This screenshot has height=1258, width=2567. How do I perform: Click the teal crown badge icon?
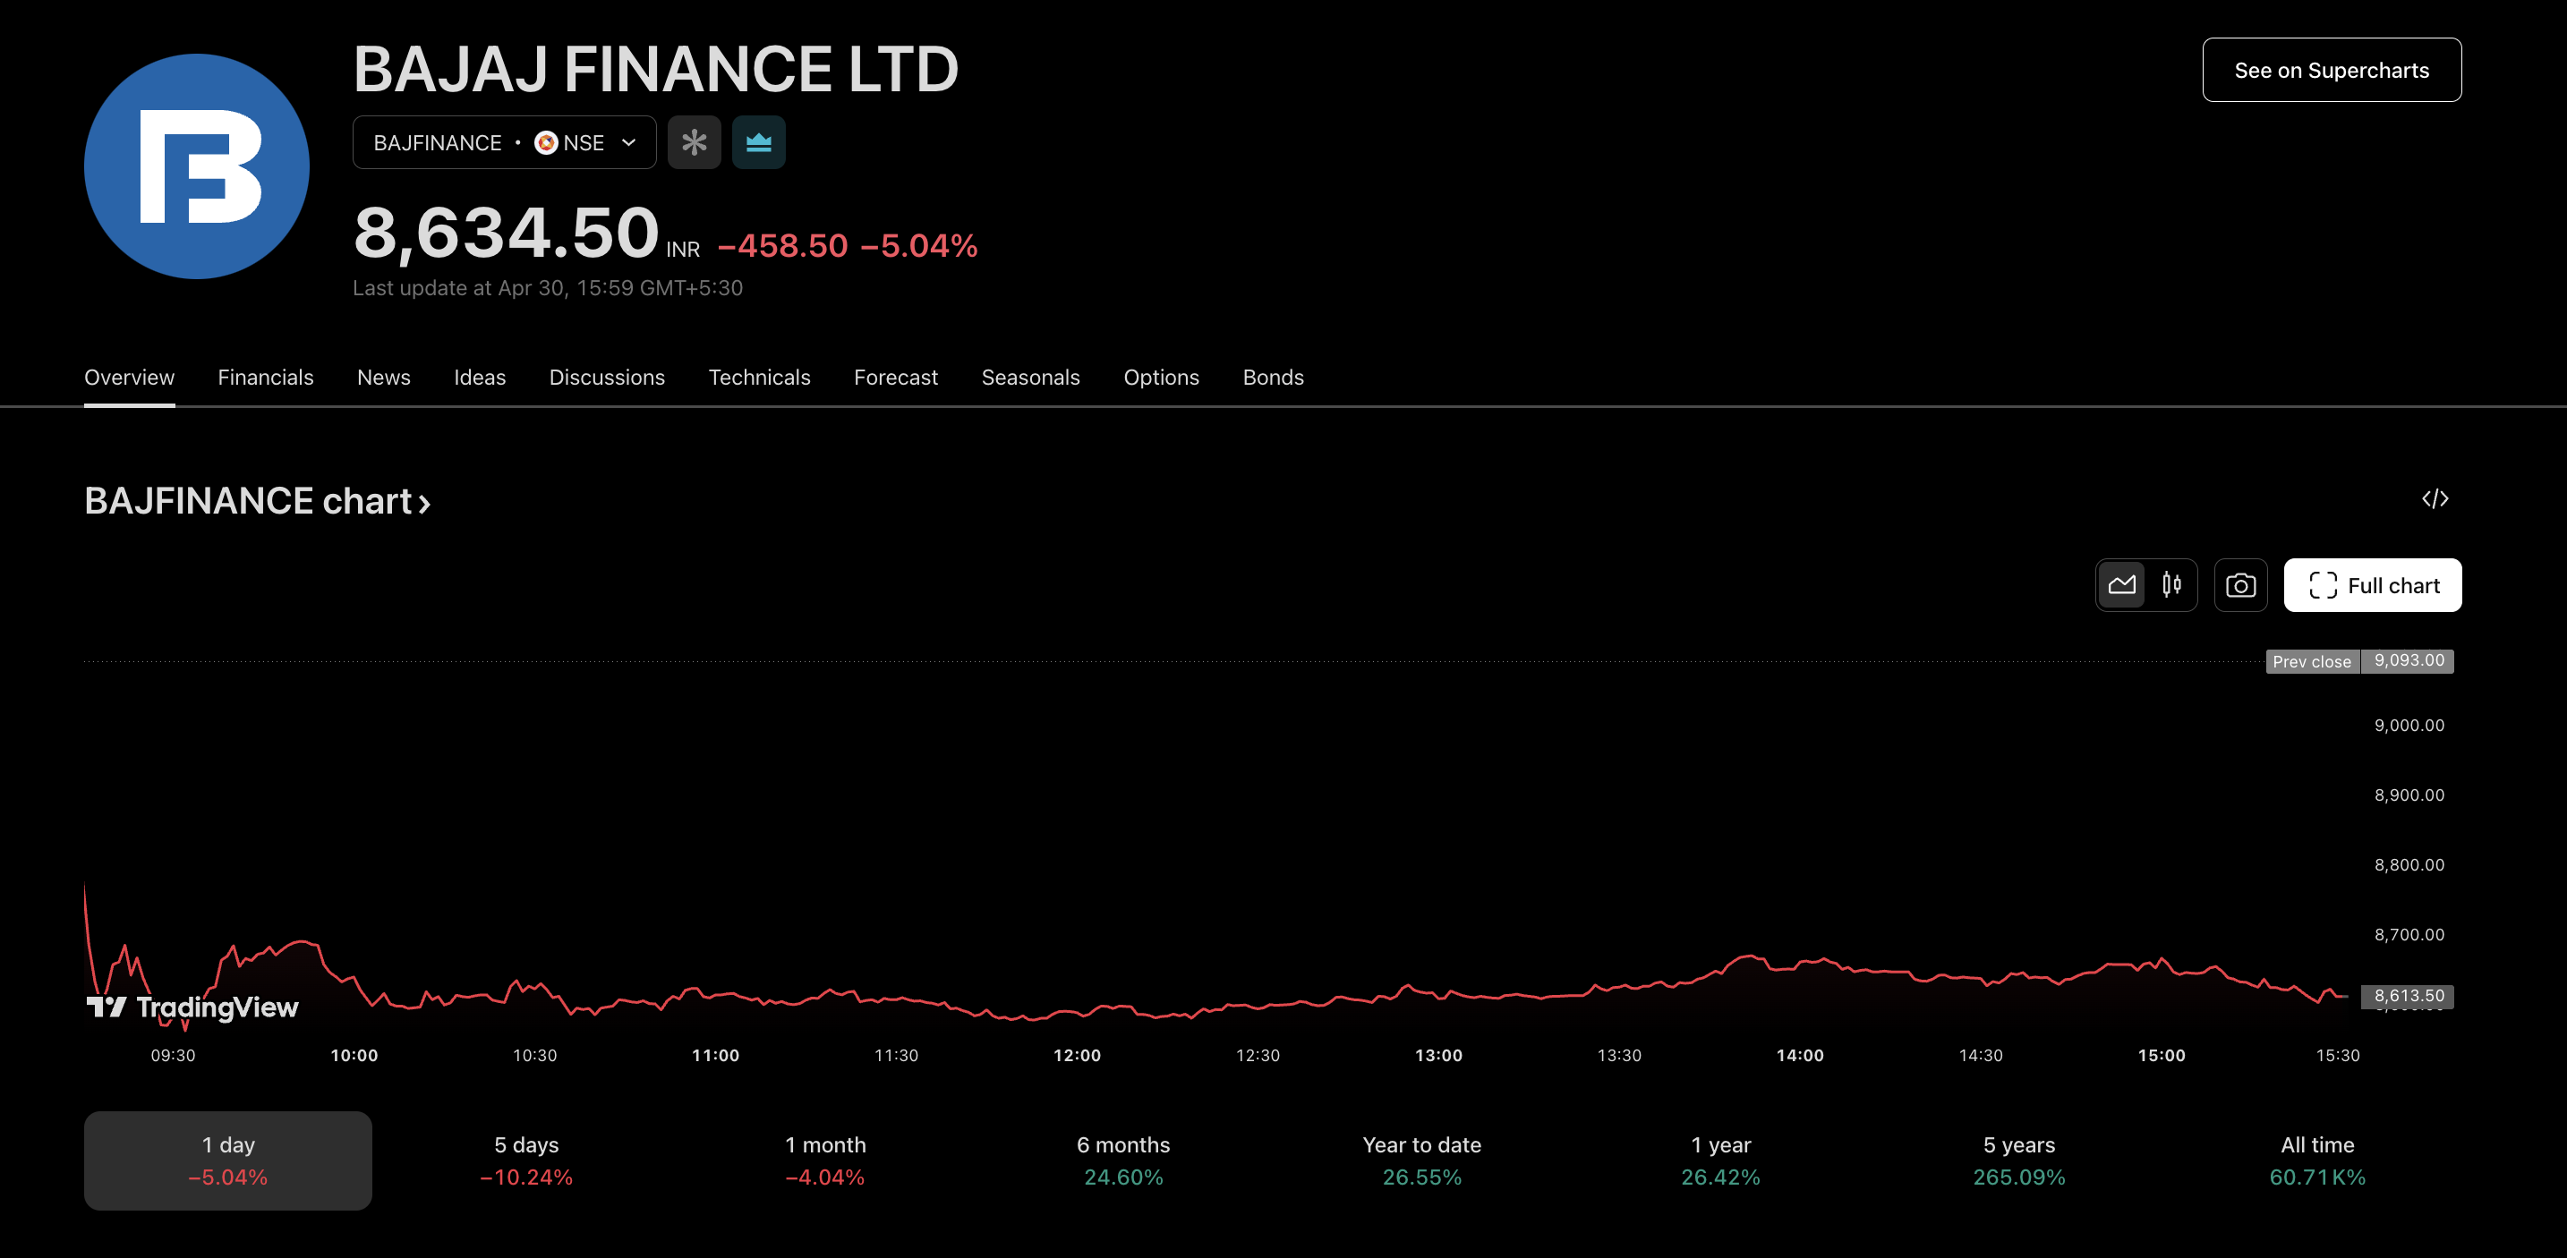pyautogui.click(x=758, y=142)
